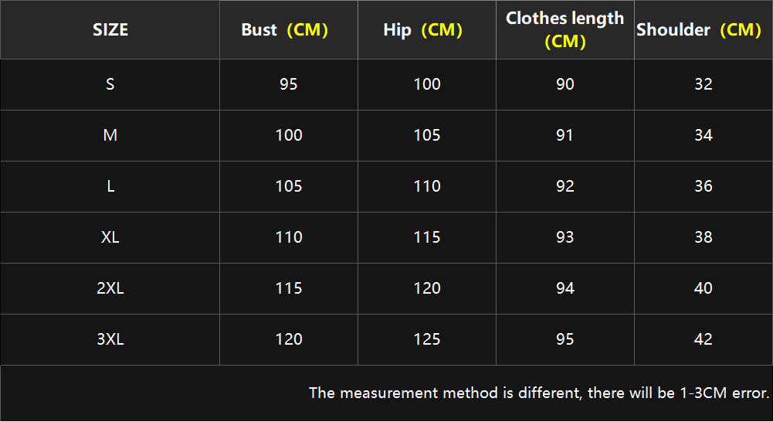Image resolution: width=773 pixels, height=422 pixels.
Task: Select the bust value 95 for size S
Action: coord(289,84)
